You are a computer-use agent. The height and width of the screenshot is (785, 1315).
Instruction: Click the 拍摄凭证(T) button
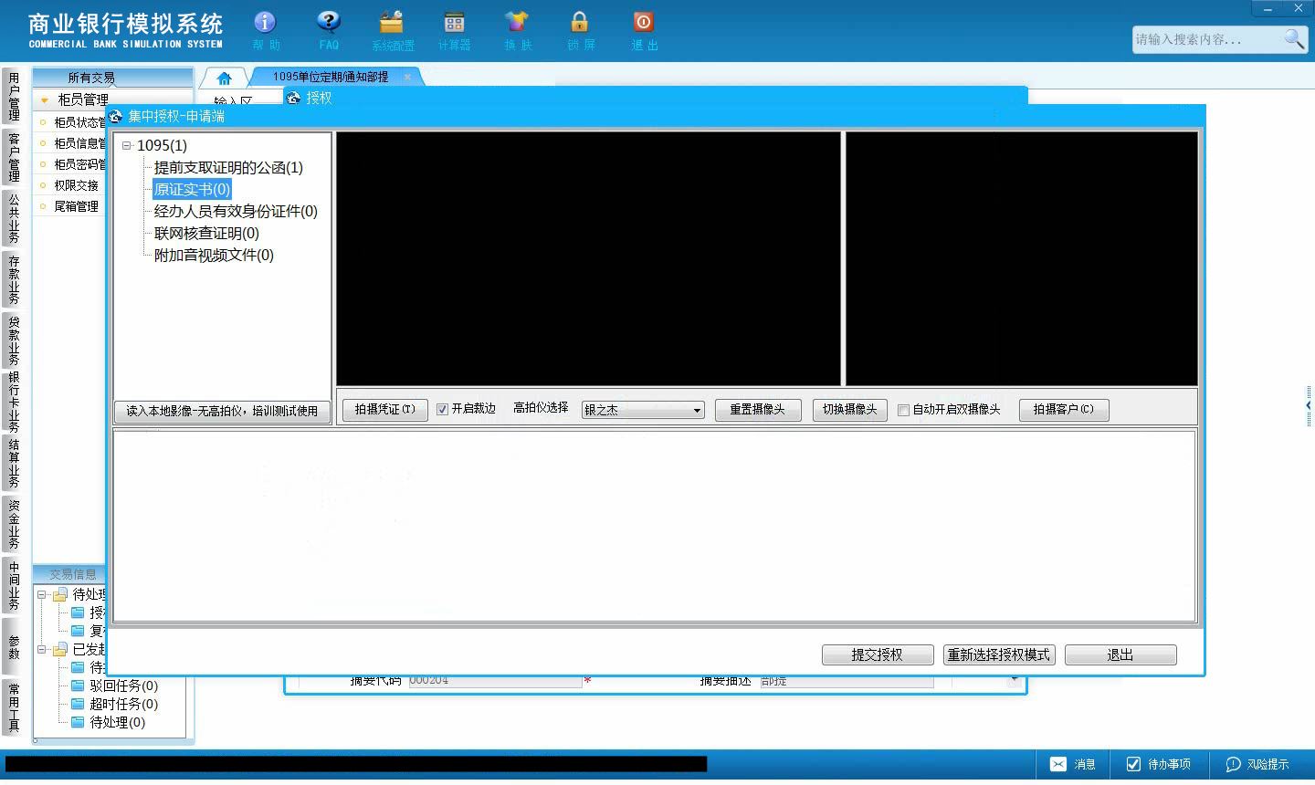[384, 410]
